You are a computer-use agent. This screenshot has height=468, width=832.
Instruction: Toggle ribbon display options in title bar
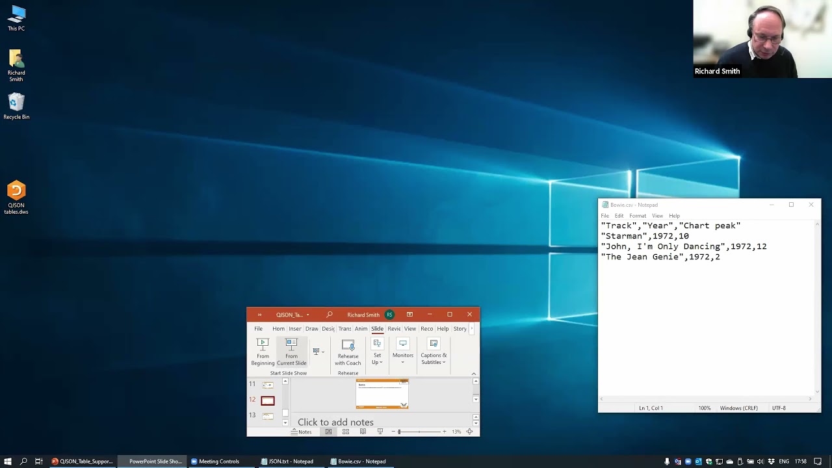(409, 315)
